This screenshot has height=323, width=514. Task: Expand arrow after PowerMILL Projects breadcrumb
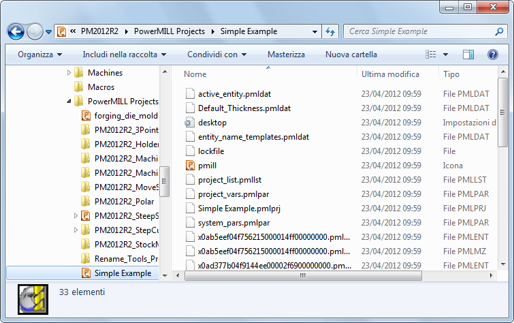213,31
